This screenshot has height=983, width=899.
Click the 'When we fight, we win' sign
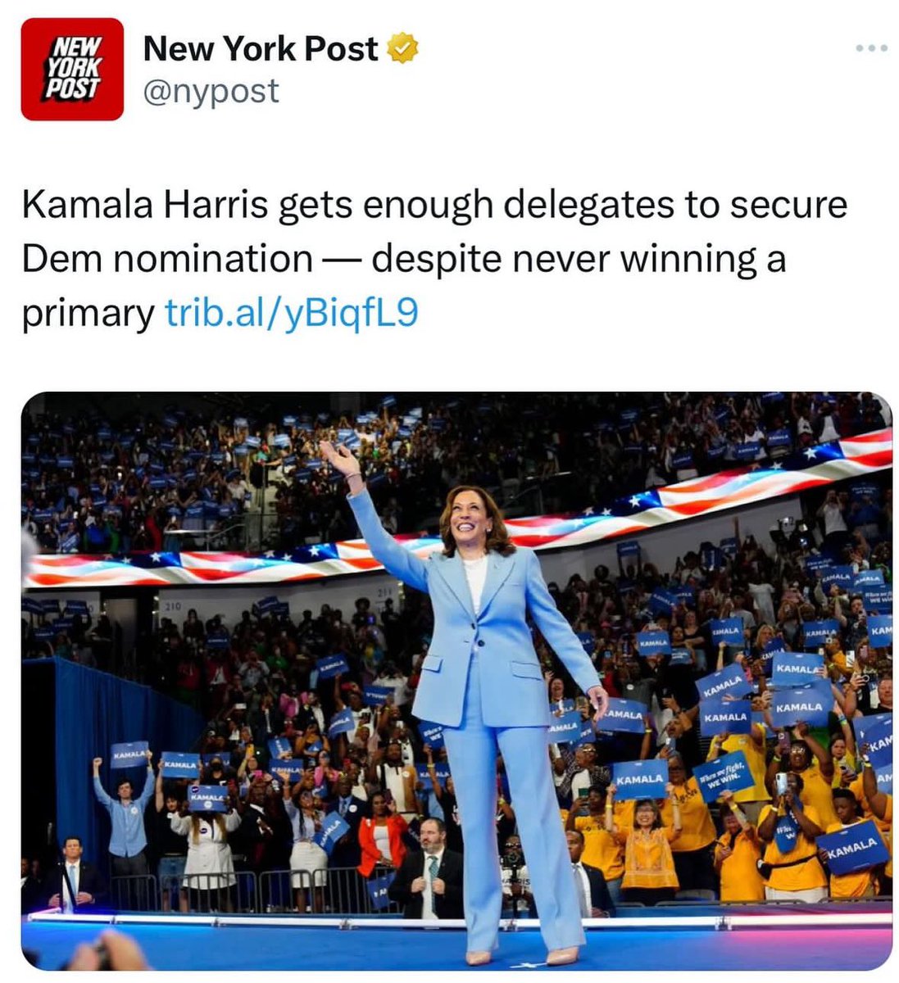pos(722,773)
